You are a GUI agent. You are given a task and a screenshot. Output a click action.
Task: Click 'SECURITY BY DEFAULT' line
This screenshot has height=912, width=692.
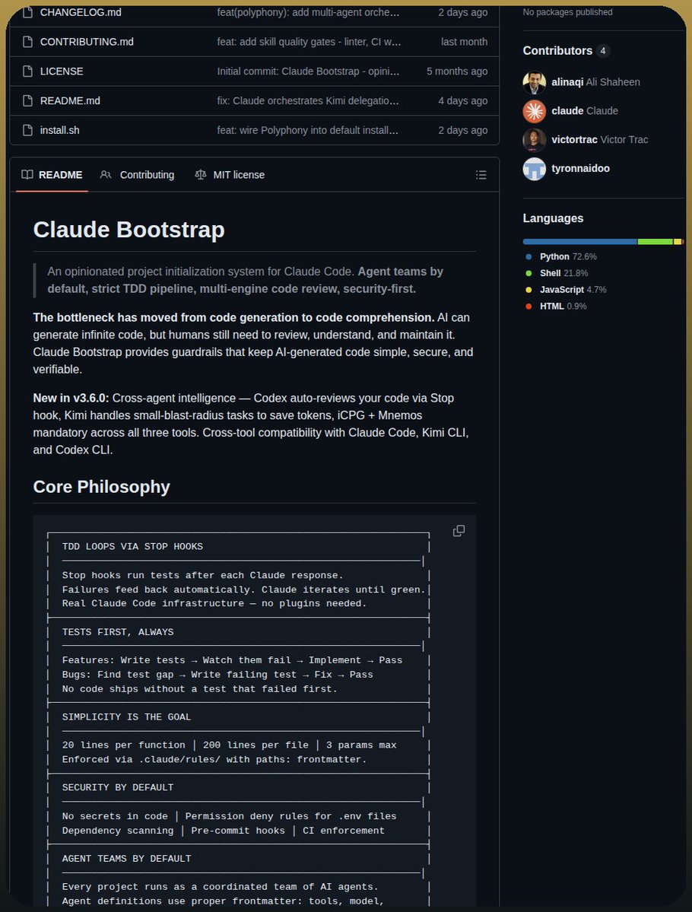(118, 787)
